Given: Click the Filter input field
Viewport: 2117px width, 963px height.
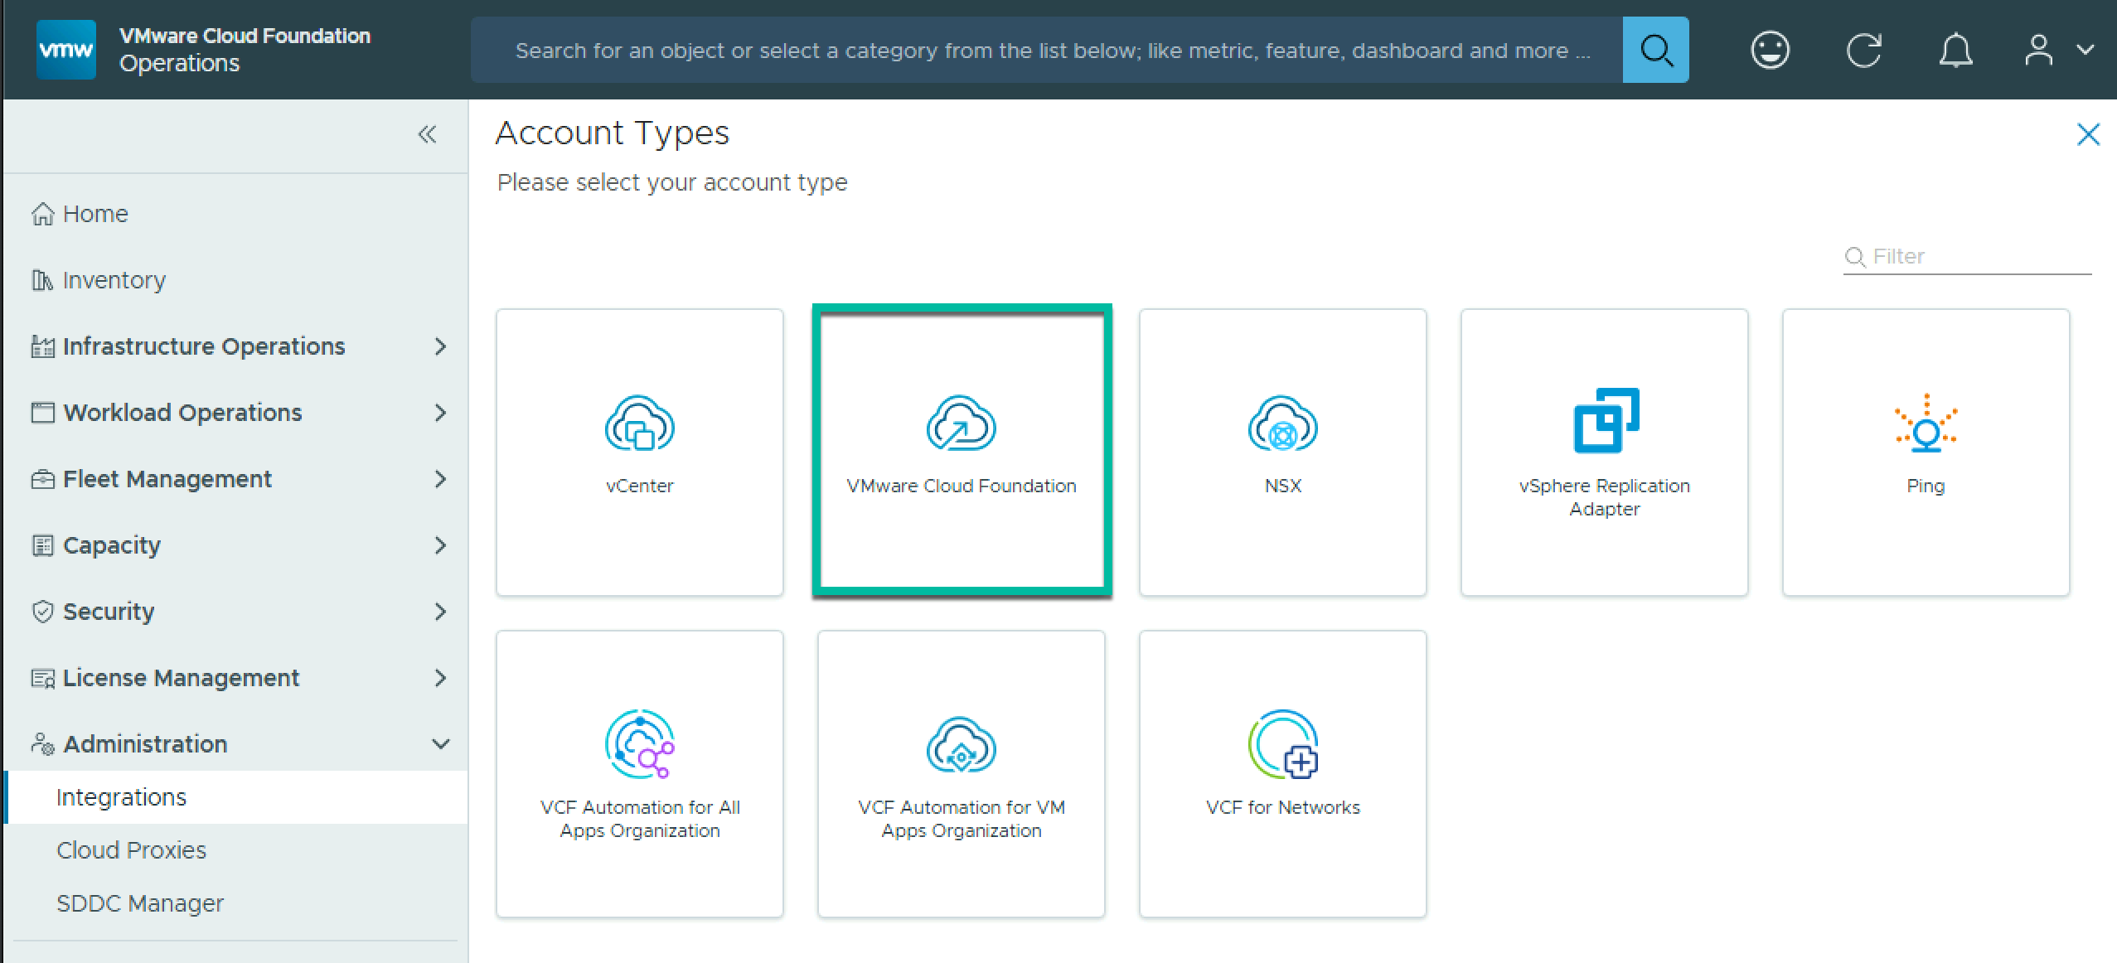Looking at the screenshot, I should pyautogui.click(x=1977, y=257).
